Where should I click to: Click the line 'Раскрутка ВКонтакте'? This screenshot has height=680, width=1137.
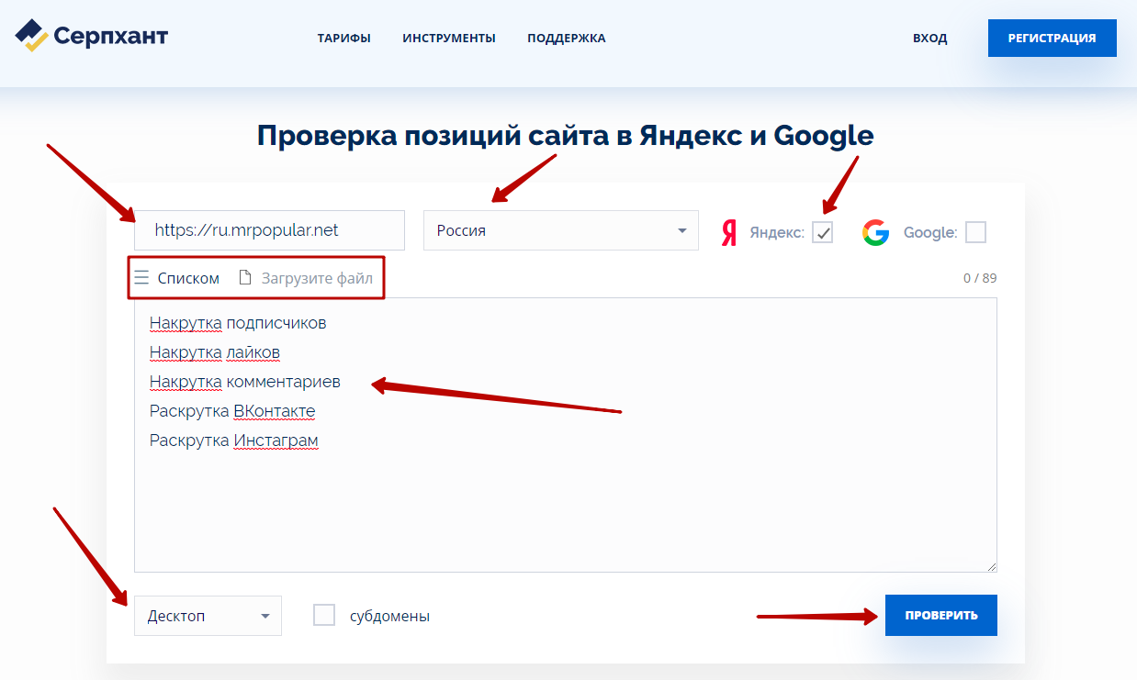coord(232,411)
